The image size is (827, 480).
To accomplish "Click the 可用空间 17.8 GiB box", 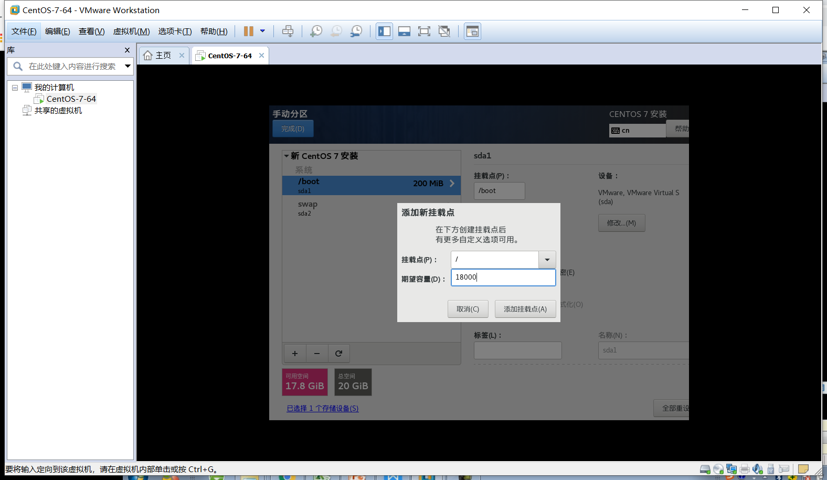I will 305,382.
